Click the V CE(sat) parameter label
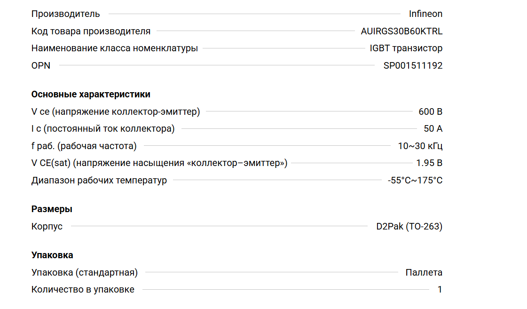 [159, 163]
